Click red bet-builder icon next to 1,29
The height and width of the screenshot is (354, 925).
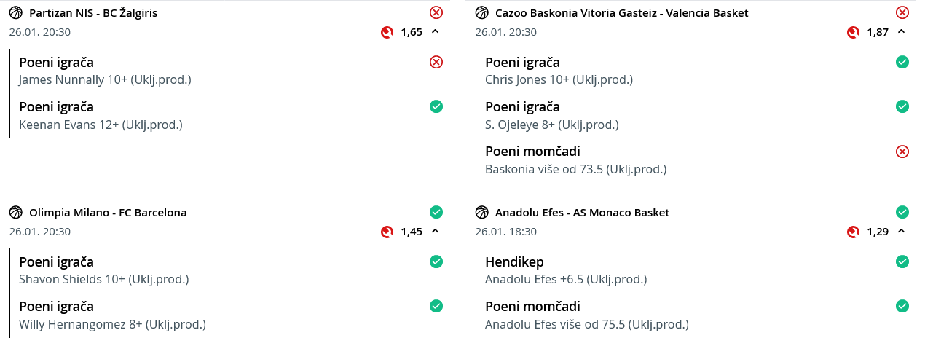tap(854, 232)
